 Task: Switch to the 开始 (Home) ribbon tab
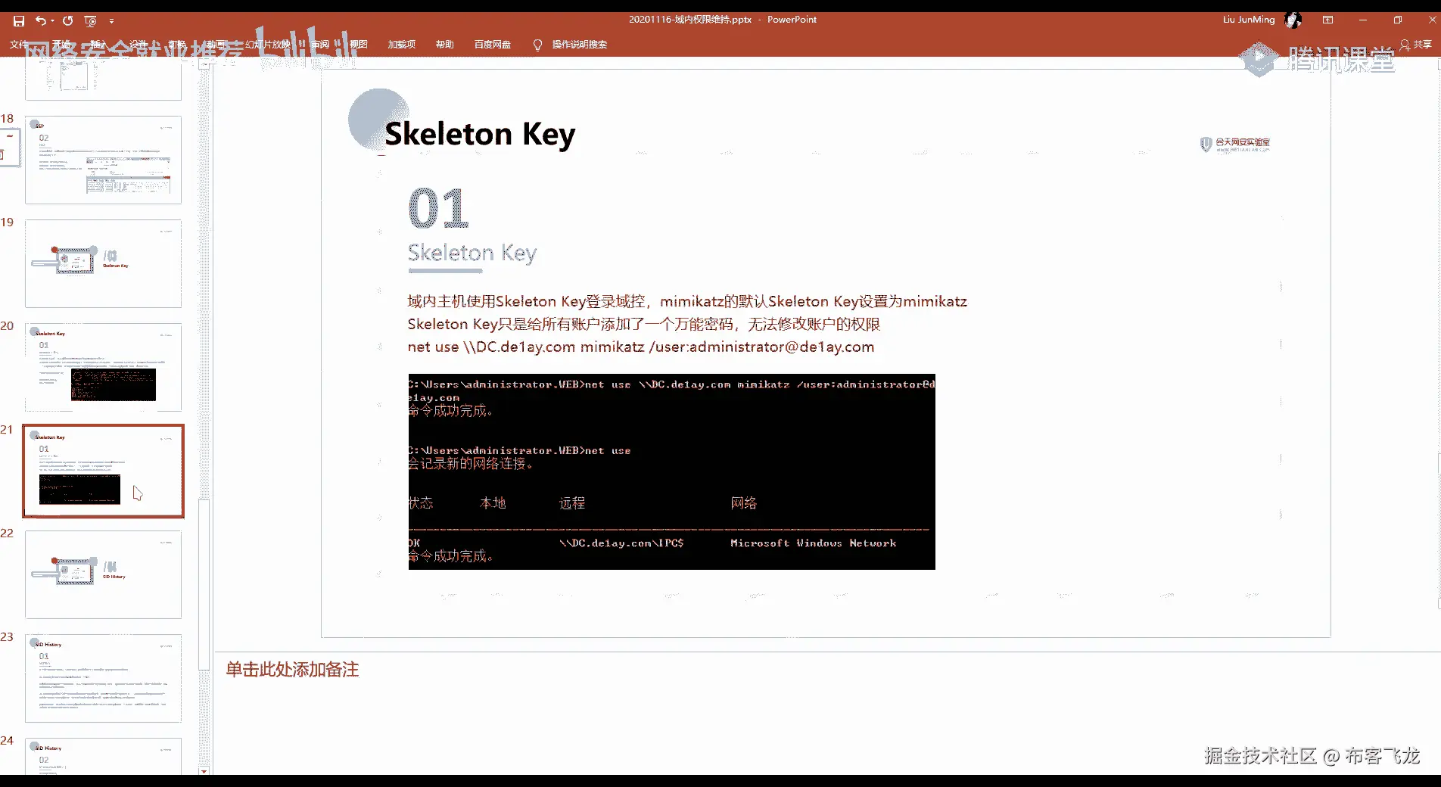click(61, 45)
